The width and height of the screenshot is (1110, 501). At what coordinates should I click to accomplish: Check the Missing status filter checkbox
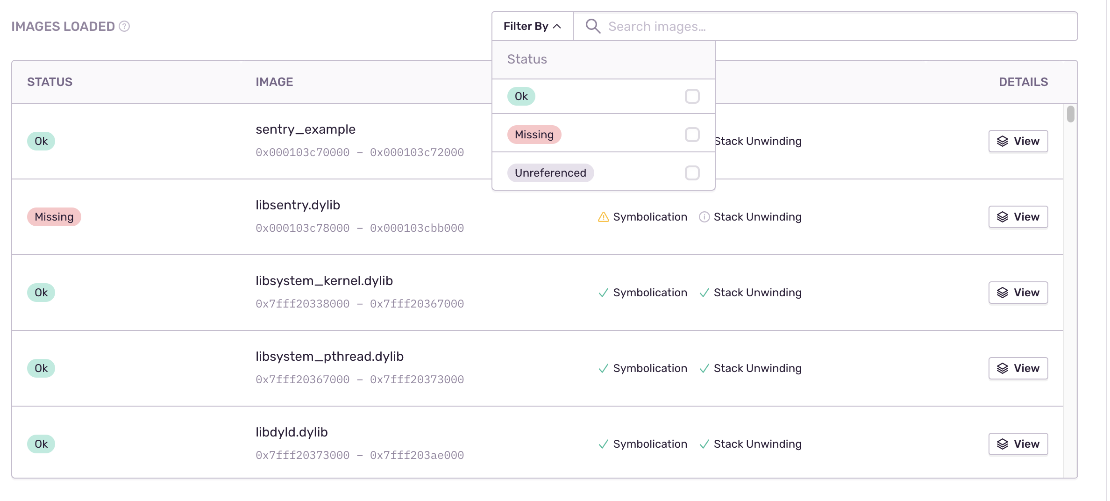click(x=692, y=135)
